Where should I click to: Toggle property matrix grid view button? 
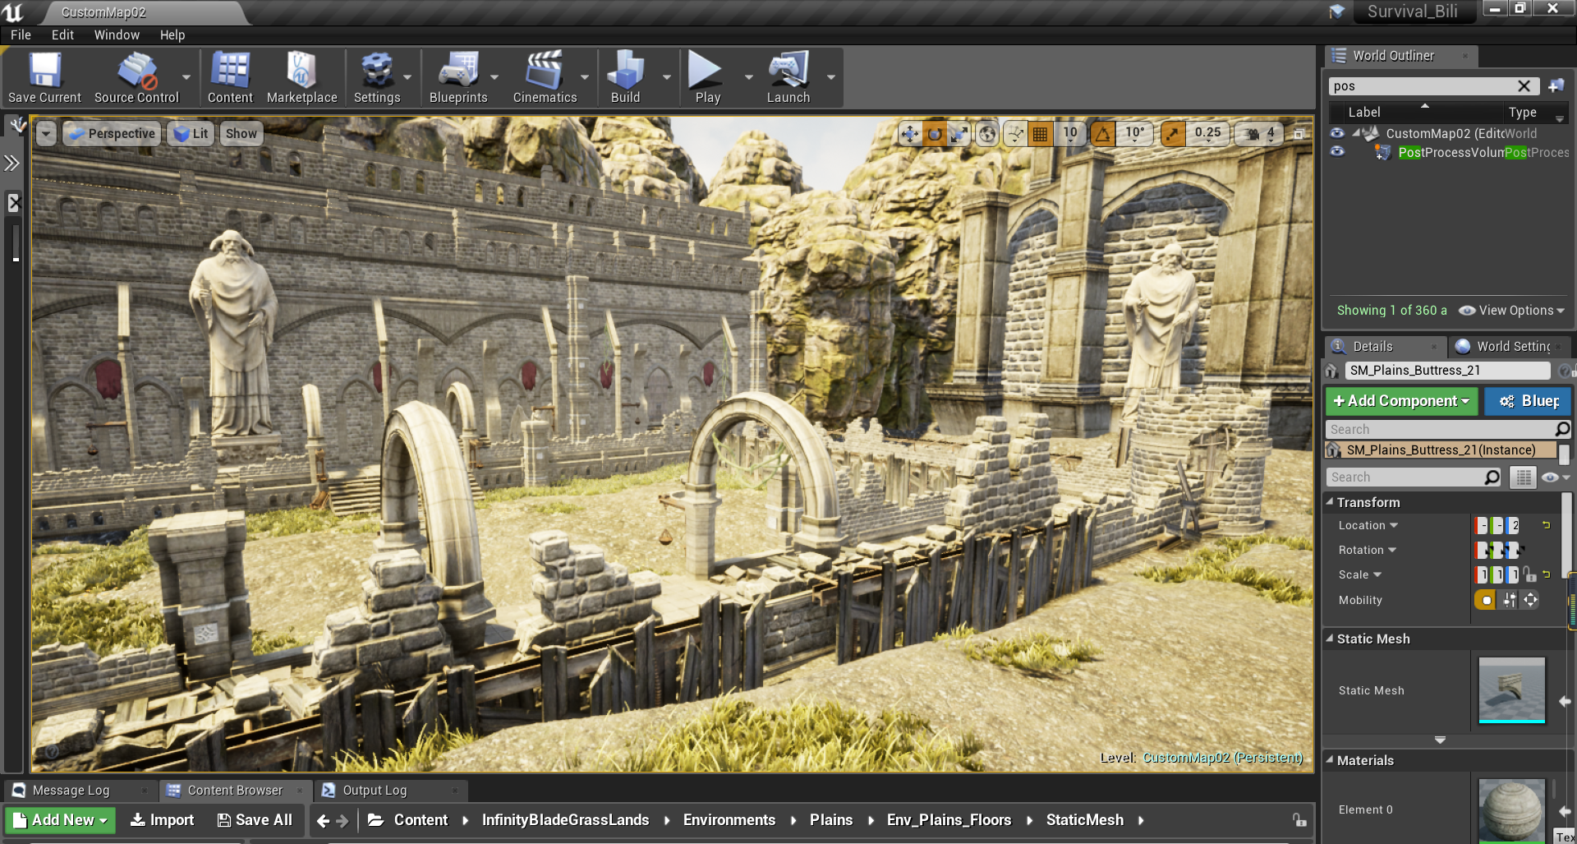tap(1523, 477)
